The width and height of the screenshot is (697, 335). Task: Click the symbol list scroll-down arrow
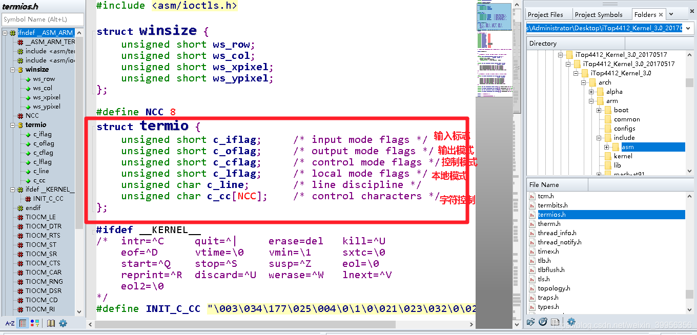coord(79,311)
